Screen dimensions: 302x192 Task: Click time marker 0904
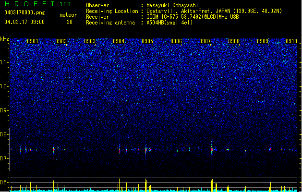pyautogui.click(x=119, y=41)
